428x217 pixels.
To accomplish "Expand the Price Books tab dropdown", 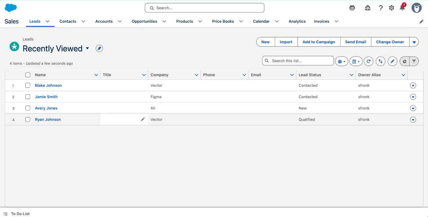I will click(x=241, y=21).
